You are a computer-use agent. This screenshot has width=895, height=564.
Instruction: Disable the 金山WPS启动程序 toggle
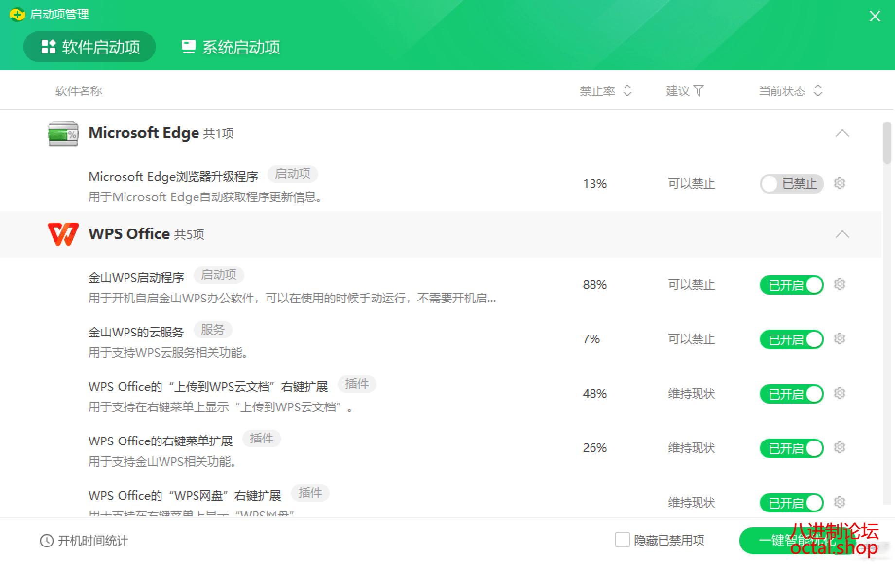coord(791,284)
